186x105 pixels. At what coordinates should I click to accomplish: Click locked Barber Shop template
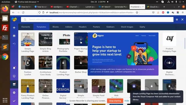coord(81,63)
